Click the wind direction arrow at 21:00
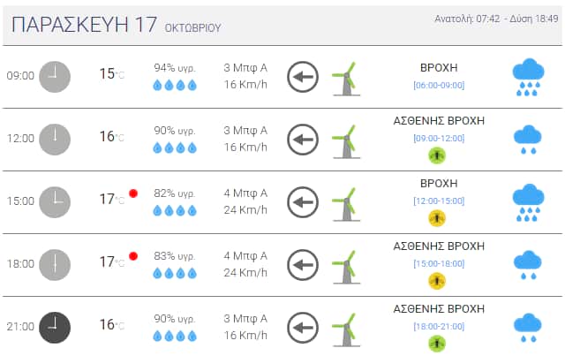This screenshot has width=565, height=356. (x=303, y=326)
